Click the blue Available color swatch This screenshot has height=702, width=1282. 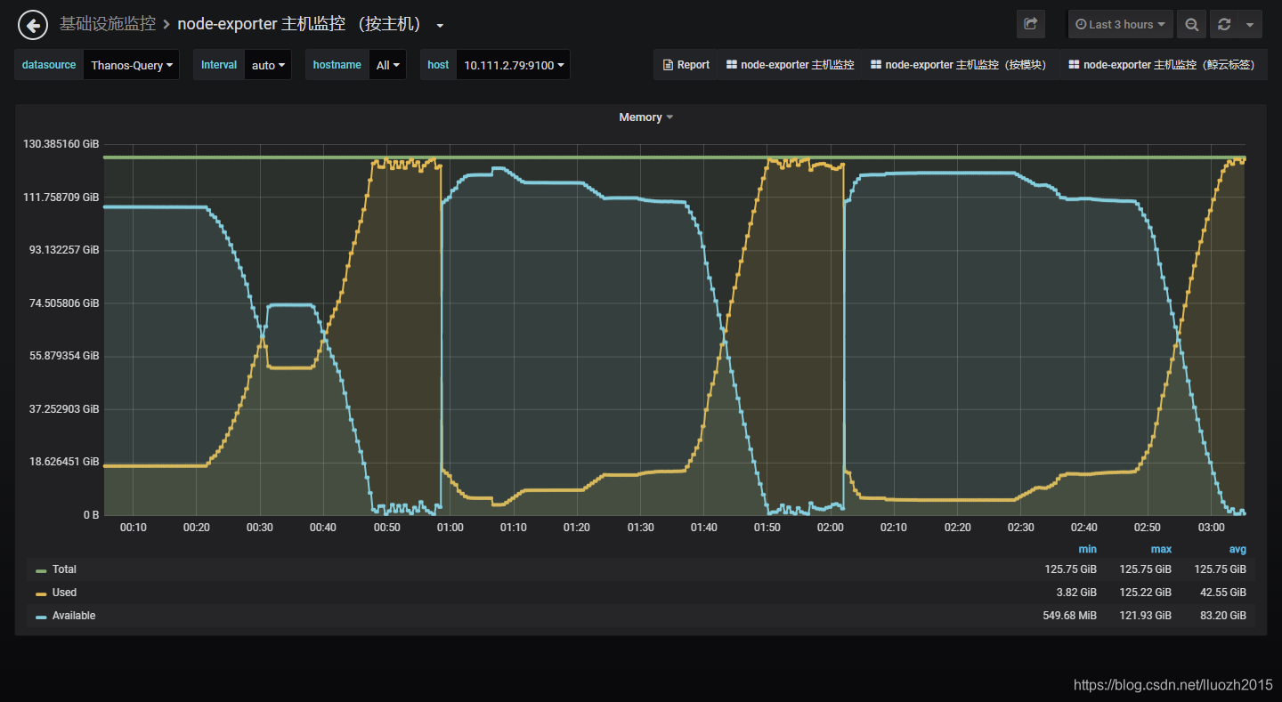tap(41, 617)
